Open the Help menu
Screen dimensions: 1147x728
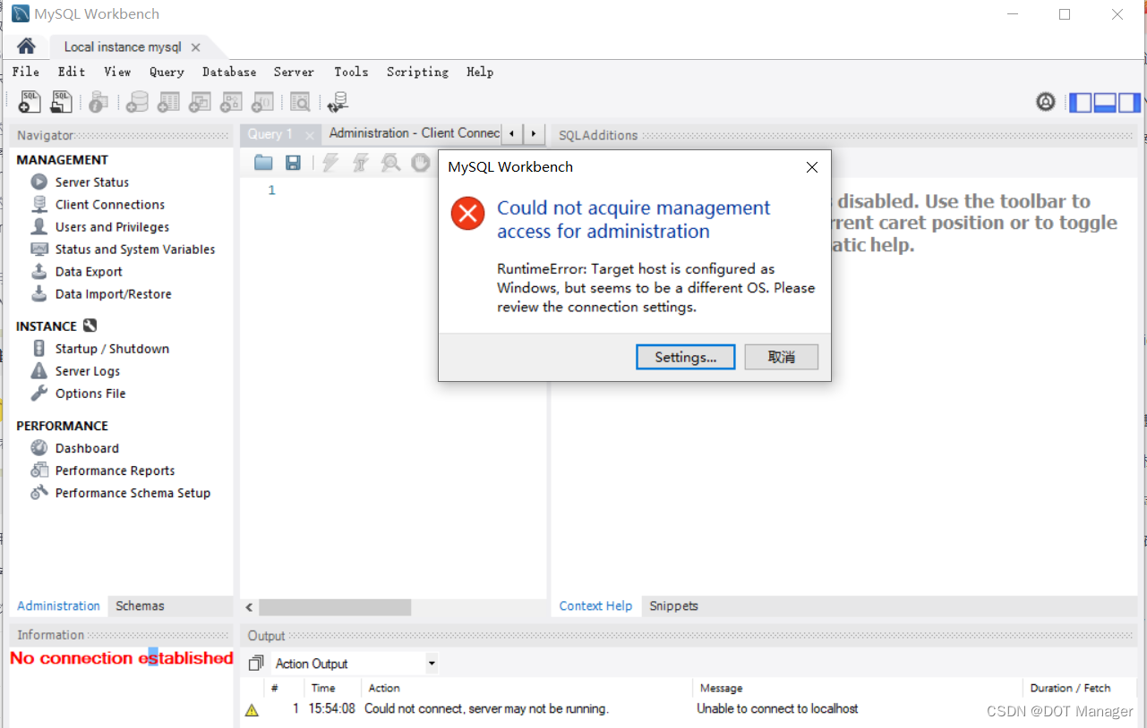pyautogui.click(x=480, y=72)
